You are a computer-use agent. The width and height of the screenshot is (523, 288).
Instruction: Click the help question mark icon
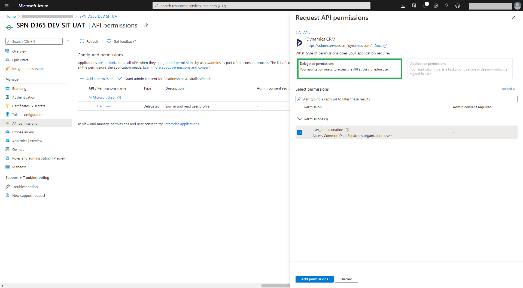point(447,6)
